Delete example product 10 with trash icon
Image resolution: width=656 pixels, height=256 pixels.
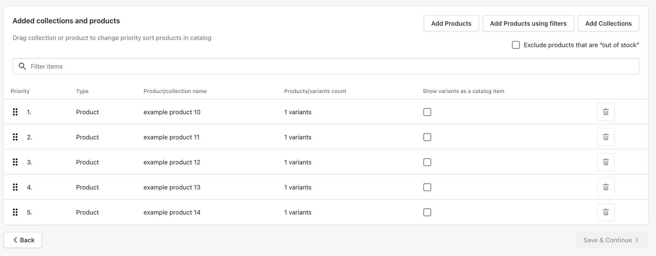coord(606,112)
